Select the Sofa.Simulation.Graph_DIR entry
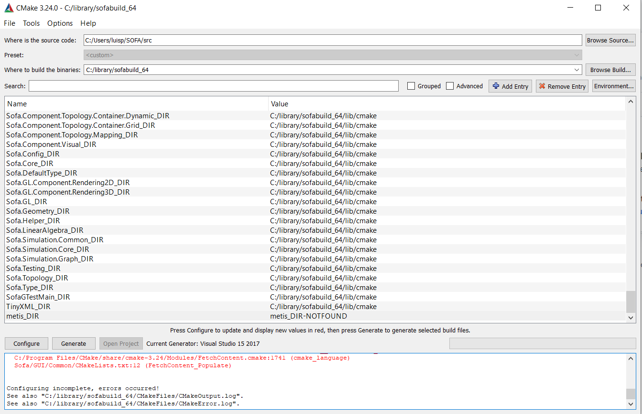Viewport: 642px width, 414px height. tap(50, 259)
